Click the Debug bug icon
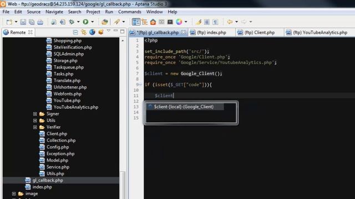Image resolution: width=355 pixels, height=199 pixels. [72, 22]
